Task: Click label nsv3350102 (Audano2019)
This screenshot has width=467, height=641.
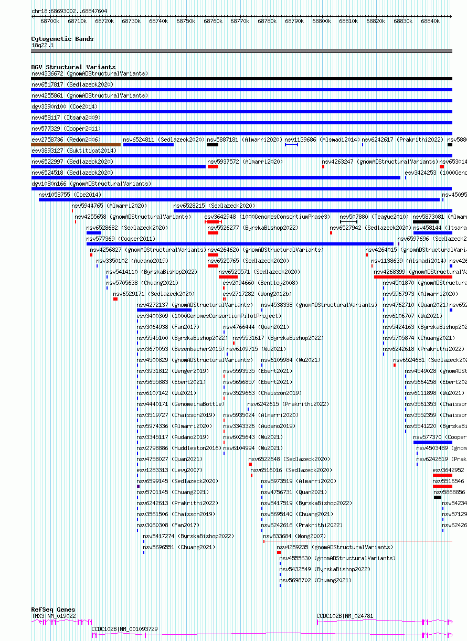Action: (x=132, y=261)
